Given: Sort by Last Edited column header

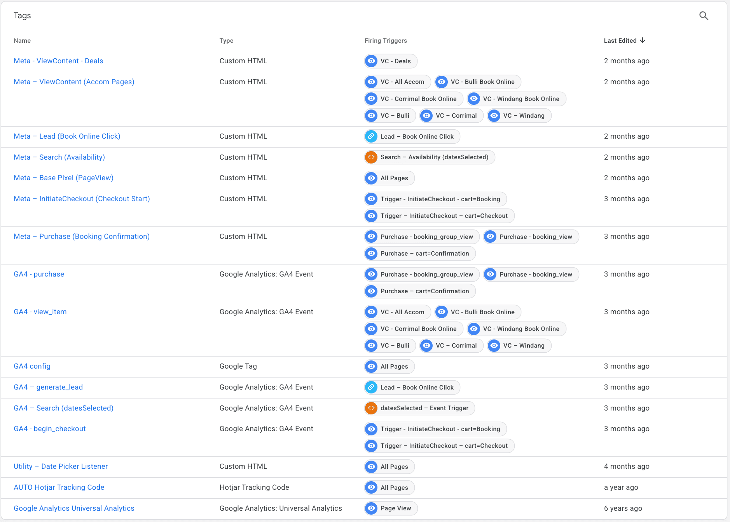Looking at the screenshot, I should tap(624, 40).
